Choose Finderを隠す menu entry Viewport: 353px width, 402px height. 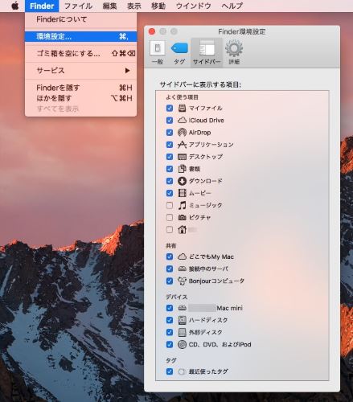pos(80,88)
